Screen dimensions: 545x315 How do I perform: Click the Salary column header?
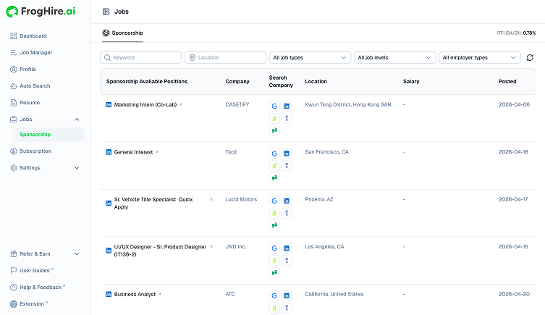411,81
